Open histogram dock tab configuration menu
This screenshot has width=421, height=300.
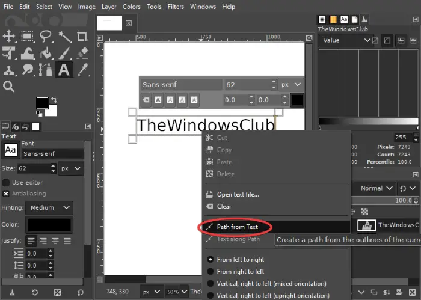[416, 19]
